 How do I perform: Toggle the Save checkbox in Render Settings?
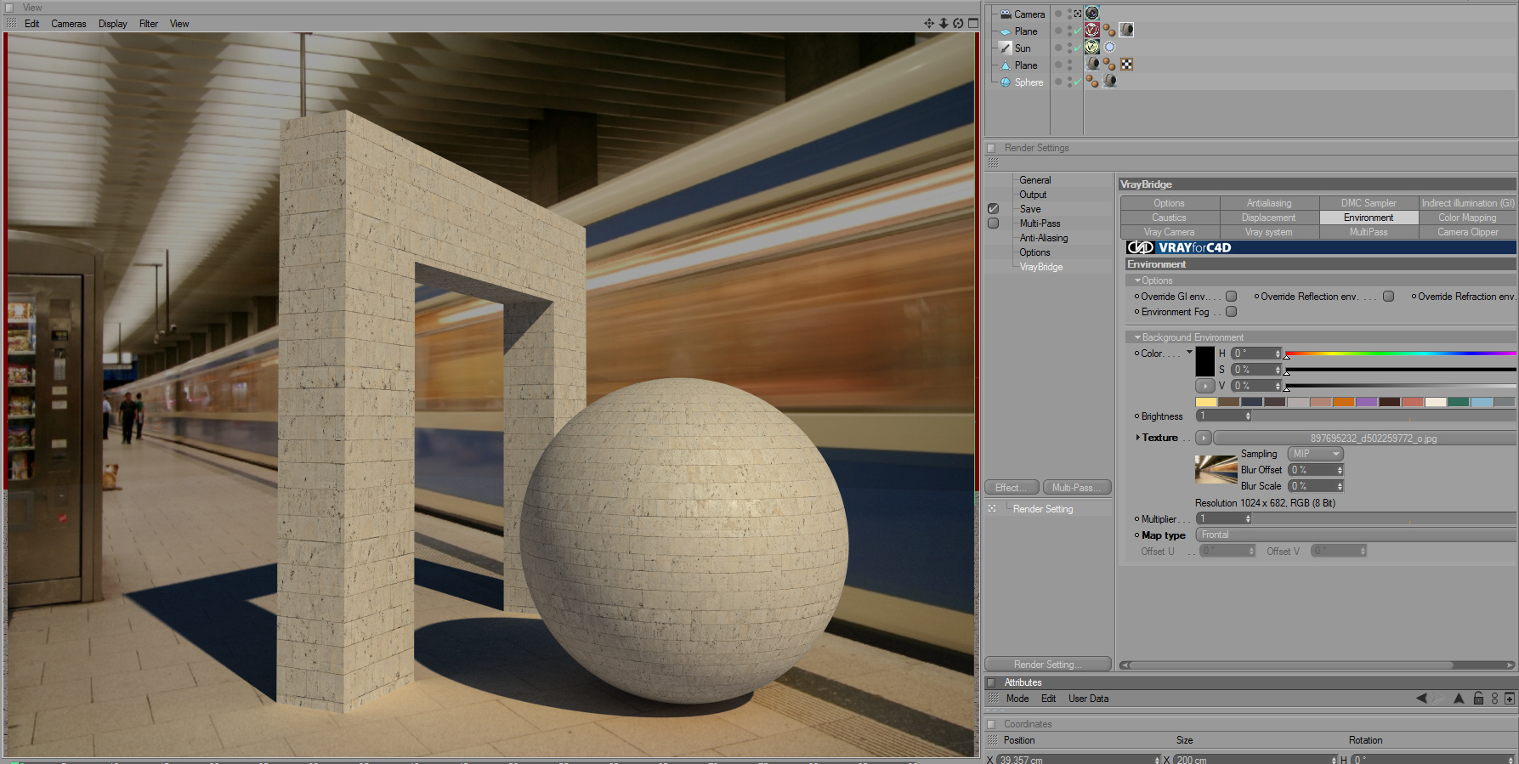click(x=993, y=209)
